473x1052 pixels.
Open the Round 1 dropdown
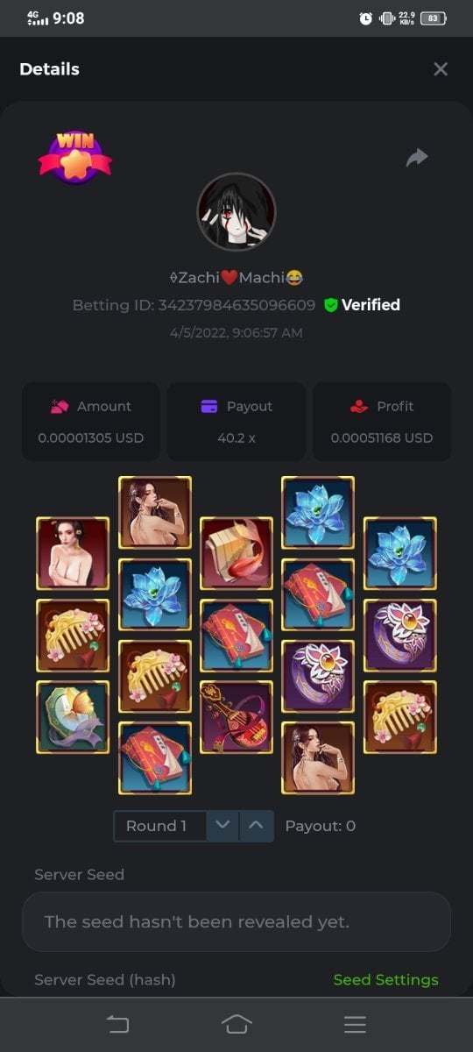[x=161, y=826]
